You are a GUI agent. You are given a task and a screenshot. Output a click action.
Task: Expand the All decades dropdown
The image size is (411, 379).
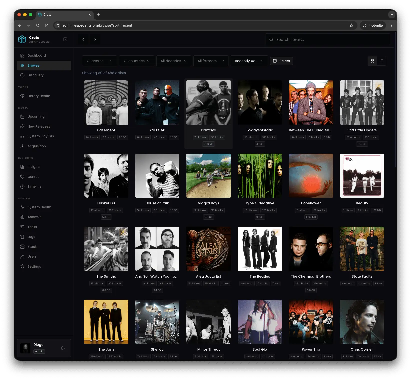coord(174,61)
